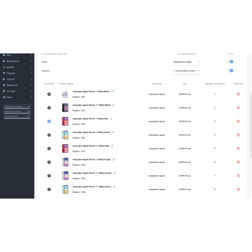Click the gear System sidebar icon

4,91
